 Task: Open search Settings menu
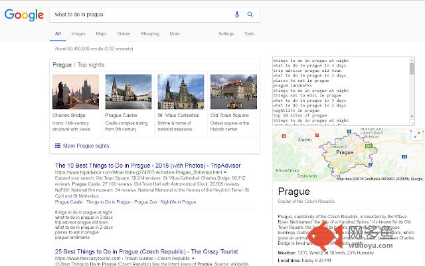pyautogui.click(x=226, y=34)
